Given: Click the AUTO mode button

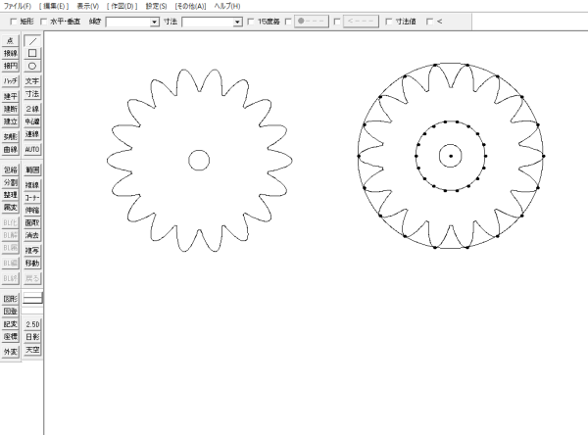Looking at the screenshot, I should (x=32, y=150).
